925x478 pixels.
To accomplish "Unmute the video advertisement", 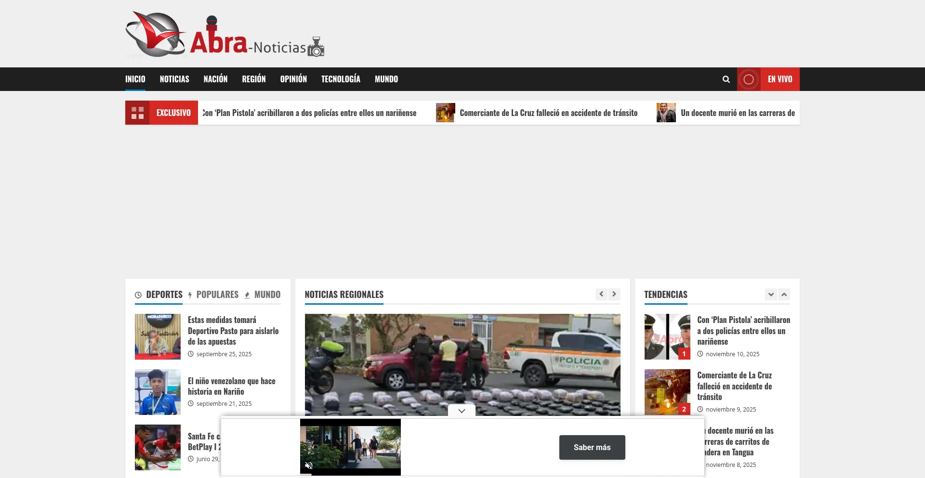I will click(309, 465).
